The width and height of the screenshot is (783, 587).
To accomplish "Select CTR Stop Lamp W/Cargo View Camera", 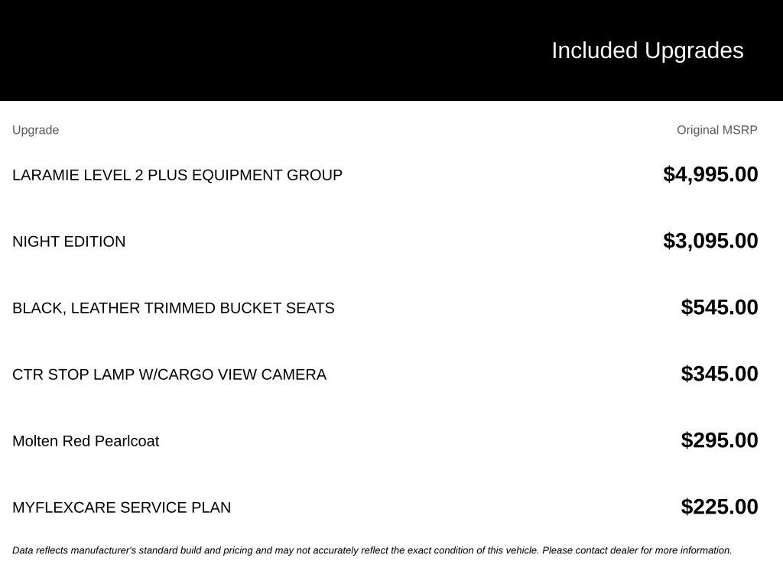I will pyautogui.click(x=169, y=375).
